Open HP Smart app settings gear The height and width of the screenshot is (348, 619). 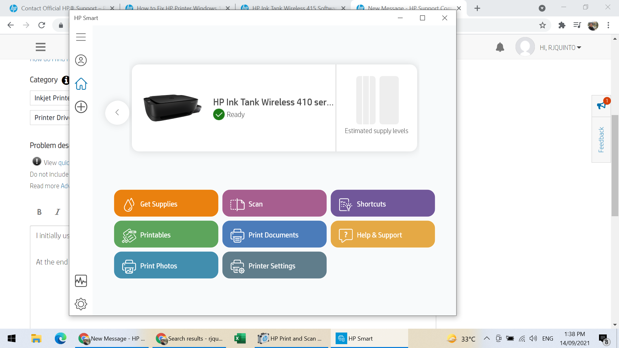point(81,304)
